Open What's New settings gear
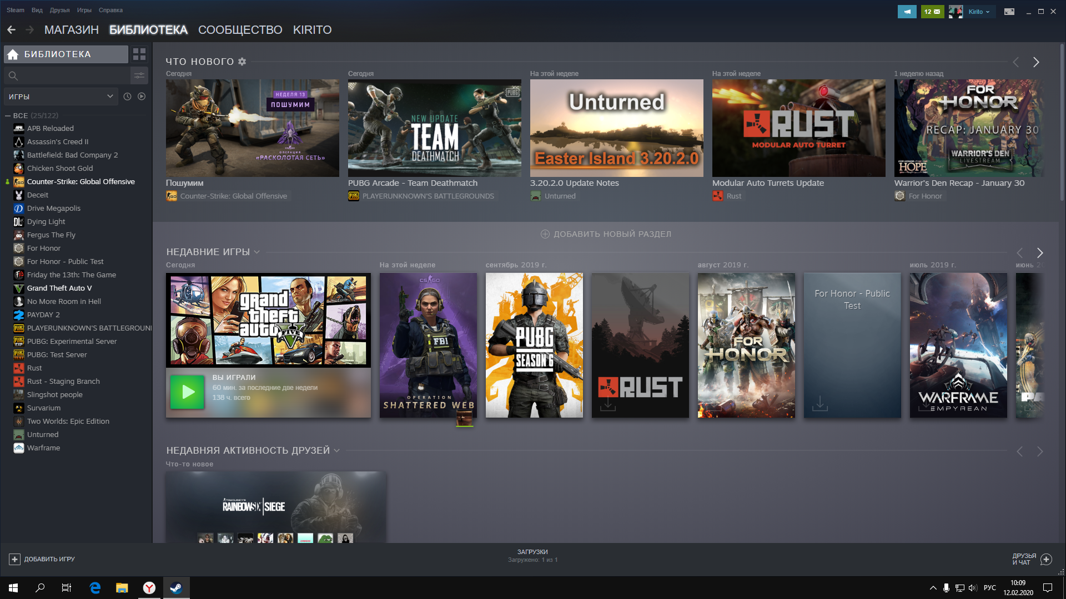This screenshot has width=1066, height=599. coord(242,62)
